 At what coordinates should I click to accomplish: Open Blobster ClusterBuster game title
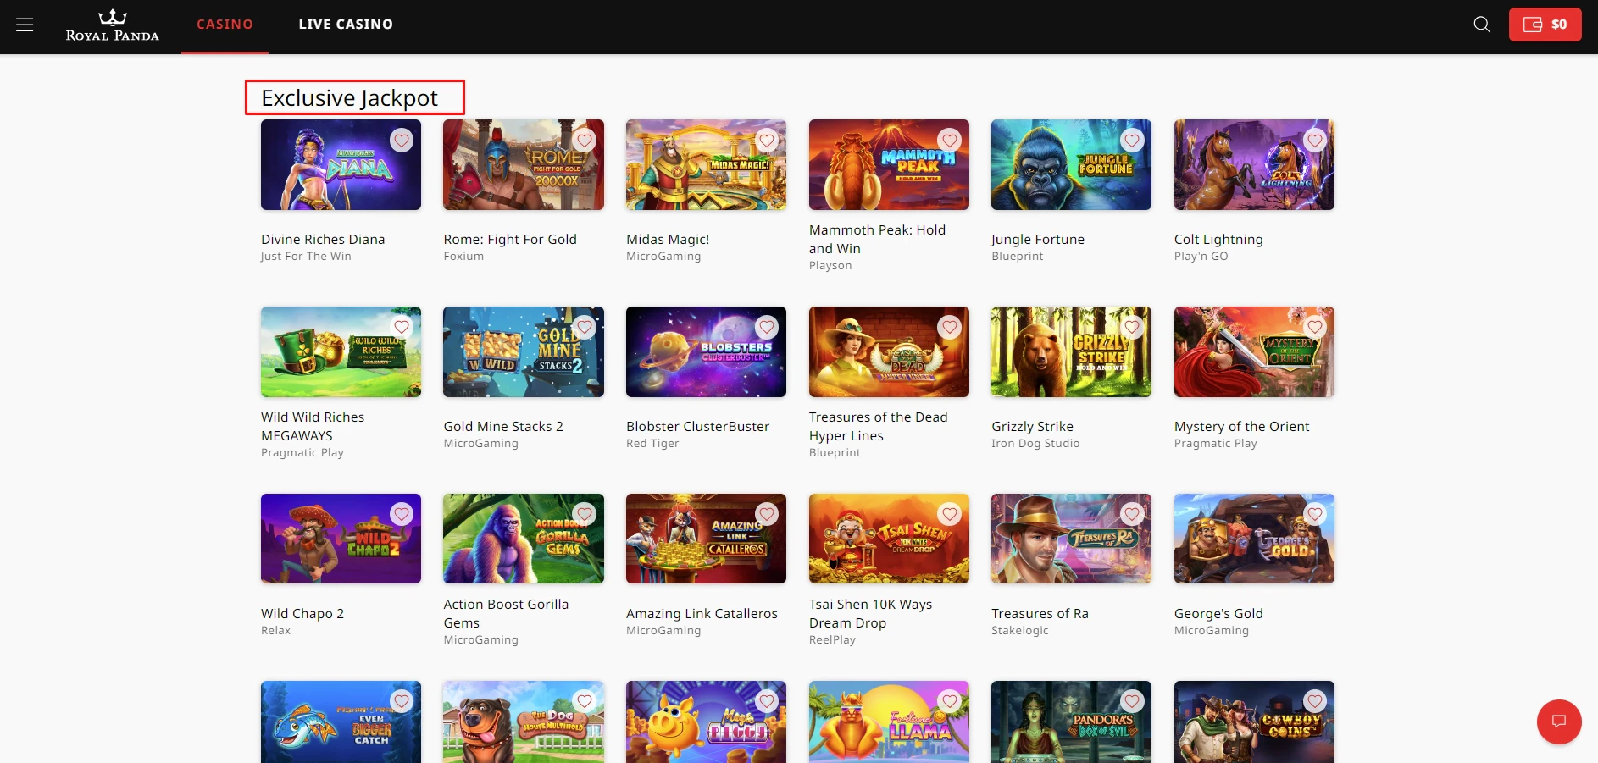(697, 426)
